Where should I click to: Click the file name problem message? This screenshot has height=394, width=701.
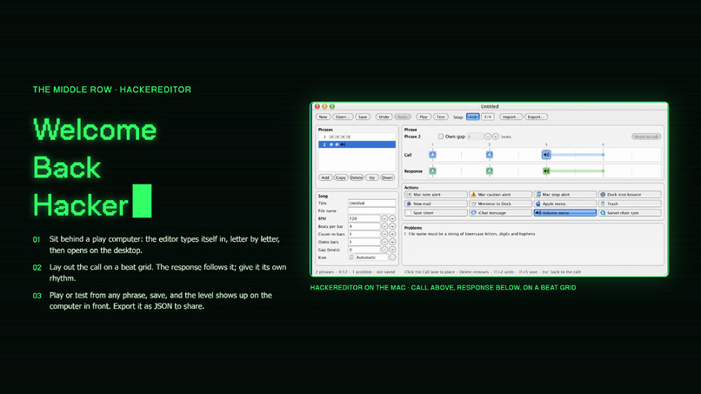tap(471, 234)
